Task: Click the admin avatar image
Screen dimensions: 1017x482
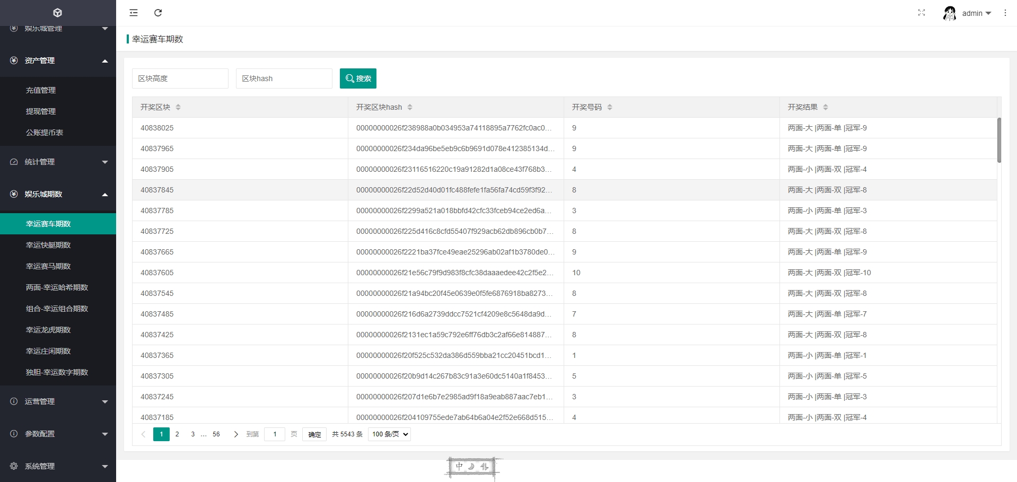Action: coord(949,13)
